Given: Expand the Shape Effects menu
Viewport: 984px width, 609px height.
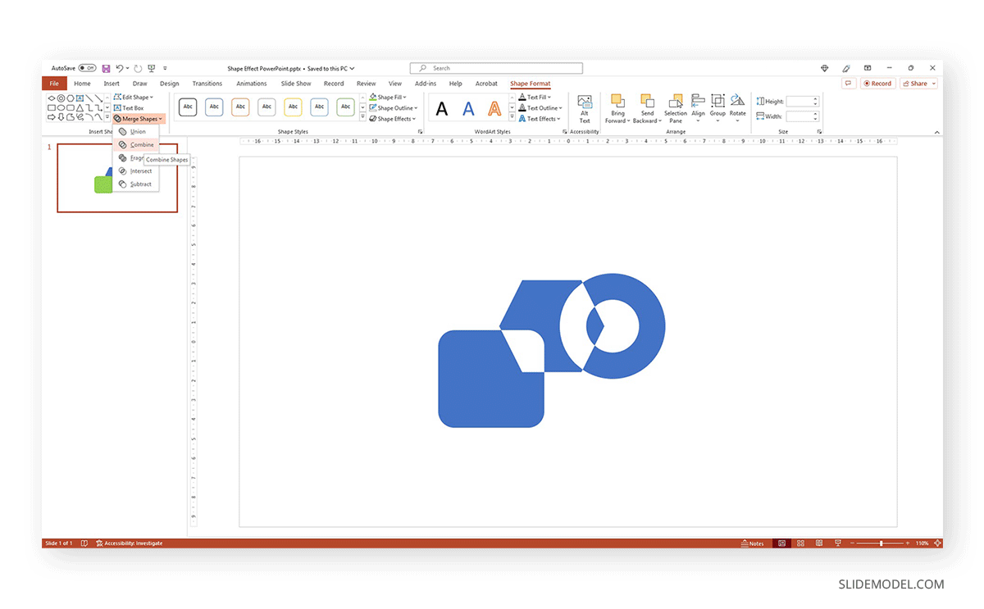Looking at the screenshot, I should (393, 118).
